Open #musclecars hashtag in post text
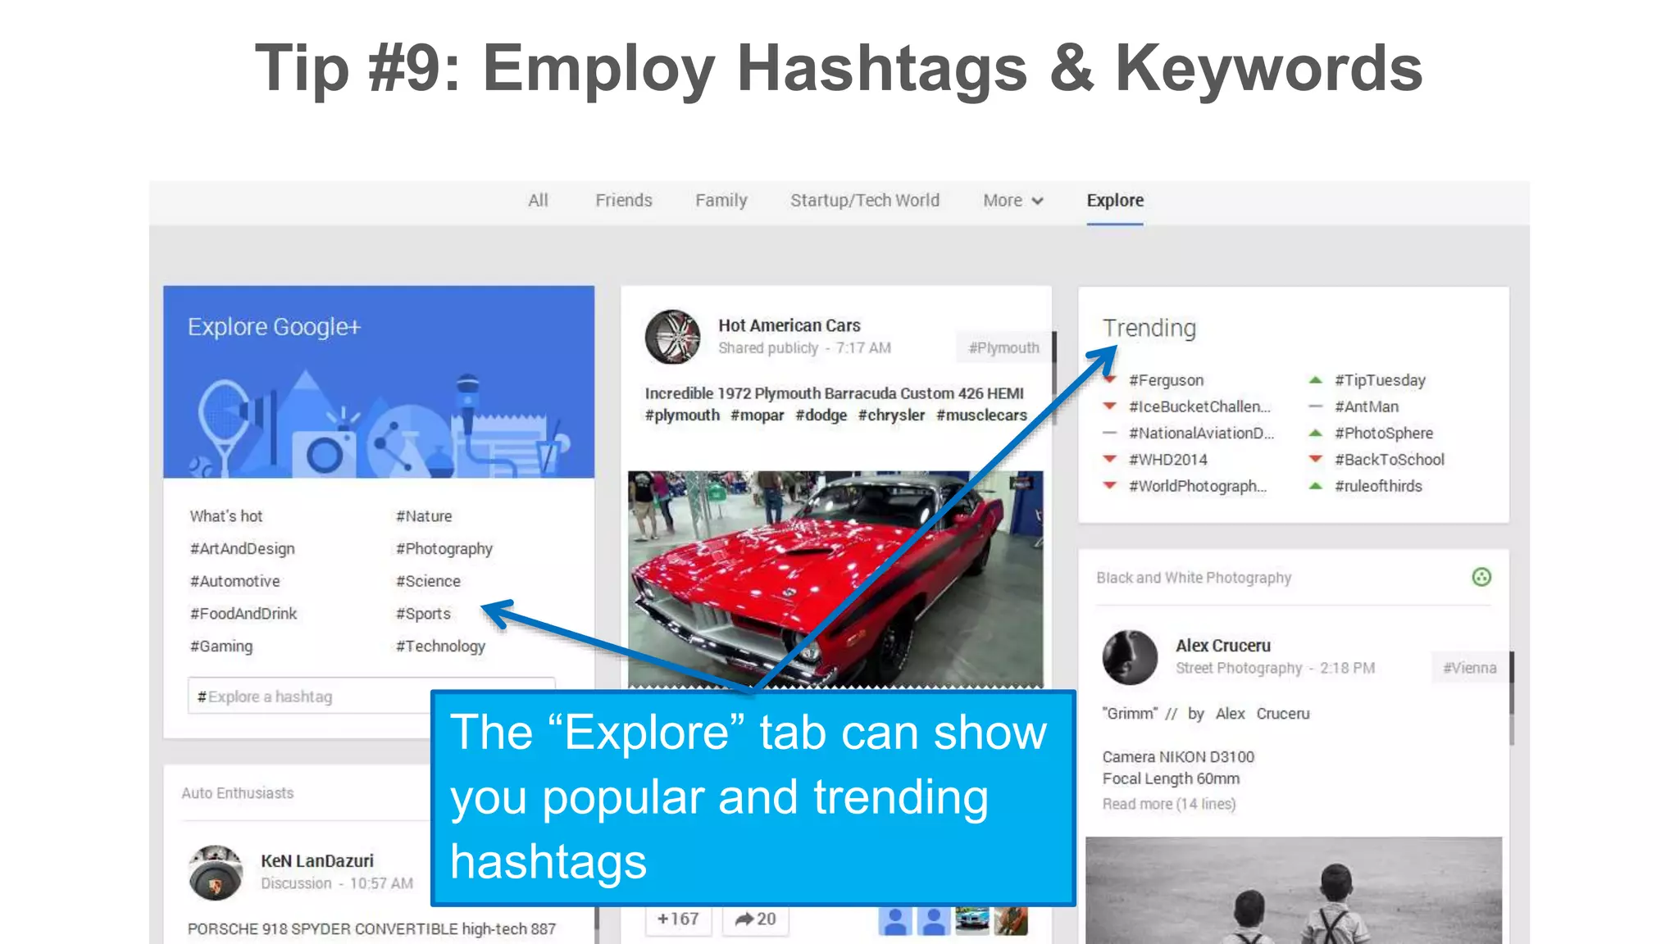 (982, 415)
